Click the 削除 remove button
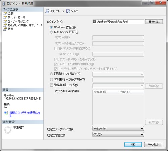168x151 pixels. pyautogui.click(x=154, y=122)
